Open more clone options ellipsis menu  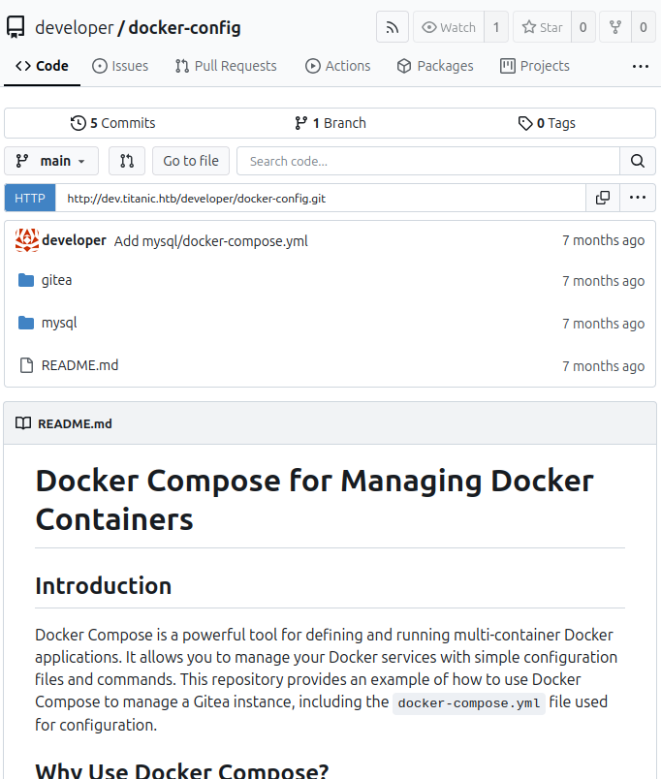(637, 198)
